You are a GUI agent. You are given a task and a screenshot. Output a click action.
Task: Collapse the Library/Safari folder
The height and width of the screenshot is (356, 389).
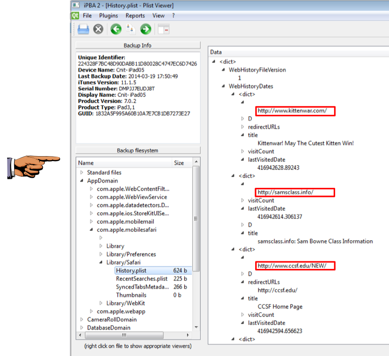(101, 262)
